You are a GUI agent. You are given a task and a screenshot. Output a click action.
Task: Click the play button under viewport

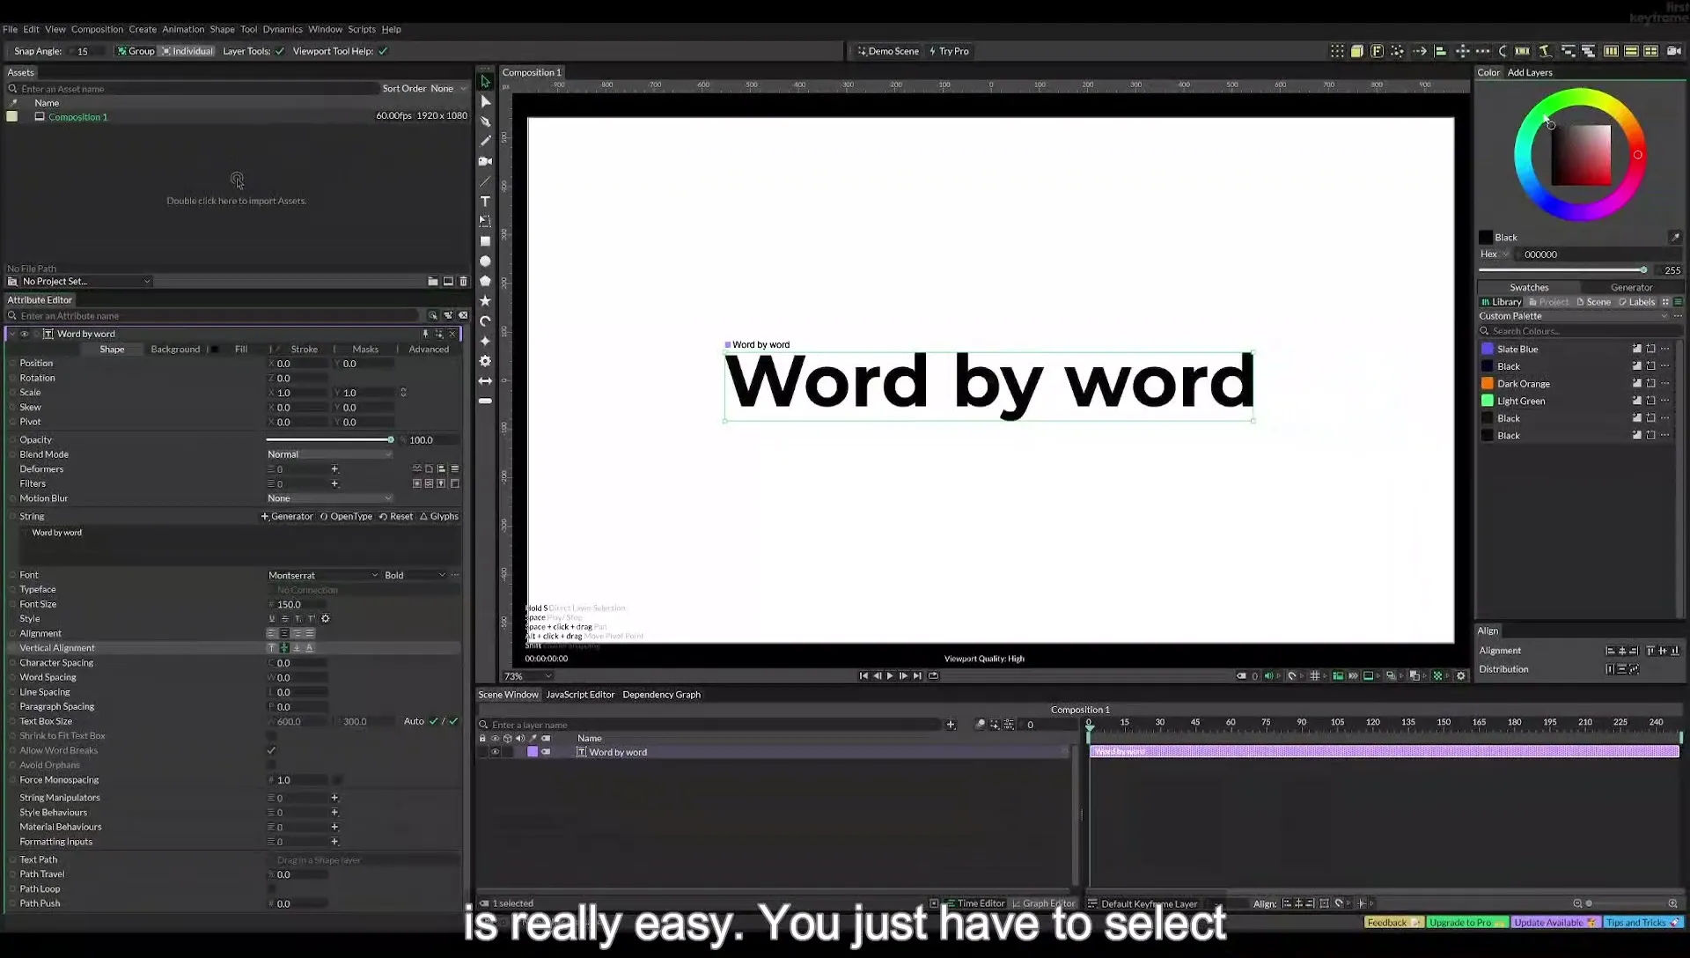click(890, 676)
